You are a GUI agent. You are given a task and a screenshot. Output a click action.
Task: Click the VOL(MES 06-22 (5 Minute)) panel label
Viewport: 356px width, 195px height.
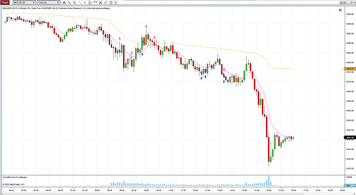(15, 177)
